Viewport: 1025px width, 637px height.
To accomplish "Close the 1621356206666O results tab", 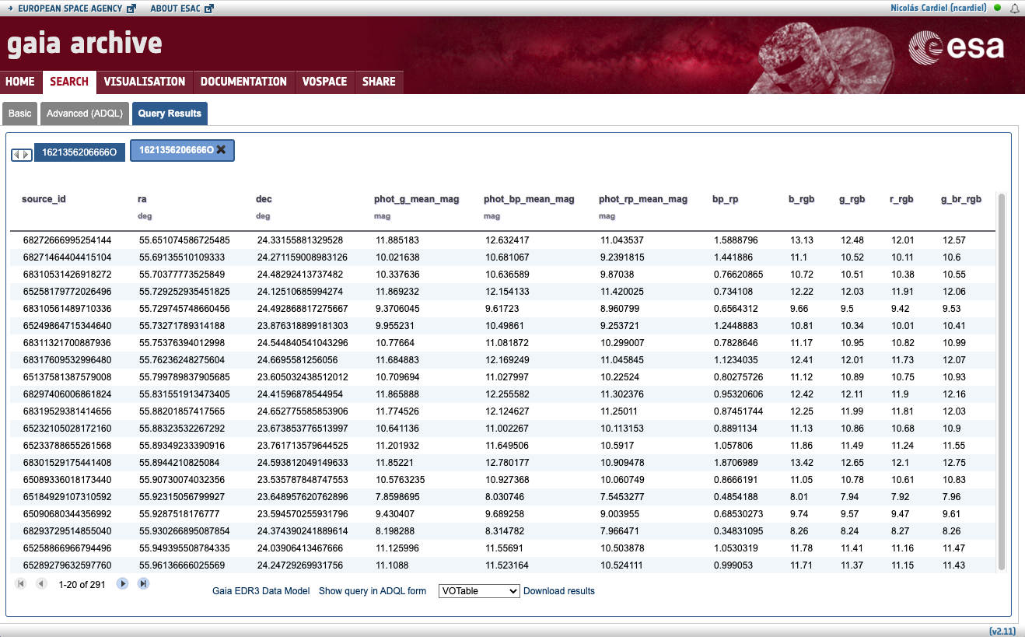I will click(x=221, y=149).
